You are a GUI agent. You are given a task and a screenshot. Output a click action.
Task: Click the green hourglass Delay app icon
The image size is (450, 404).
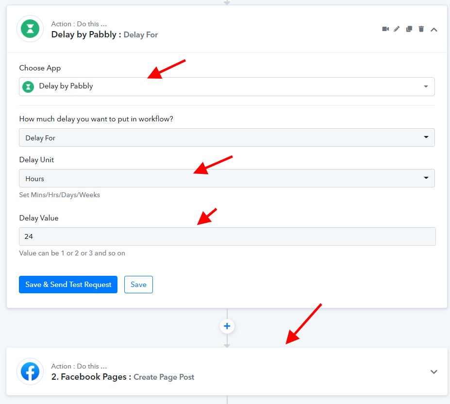[x=30, y=29]
